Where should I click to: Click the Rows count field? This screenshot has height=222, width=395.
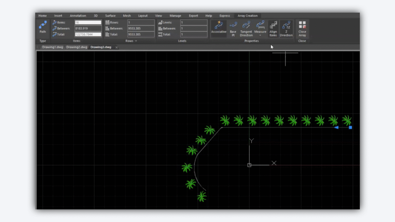point(141,23)
